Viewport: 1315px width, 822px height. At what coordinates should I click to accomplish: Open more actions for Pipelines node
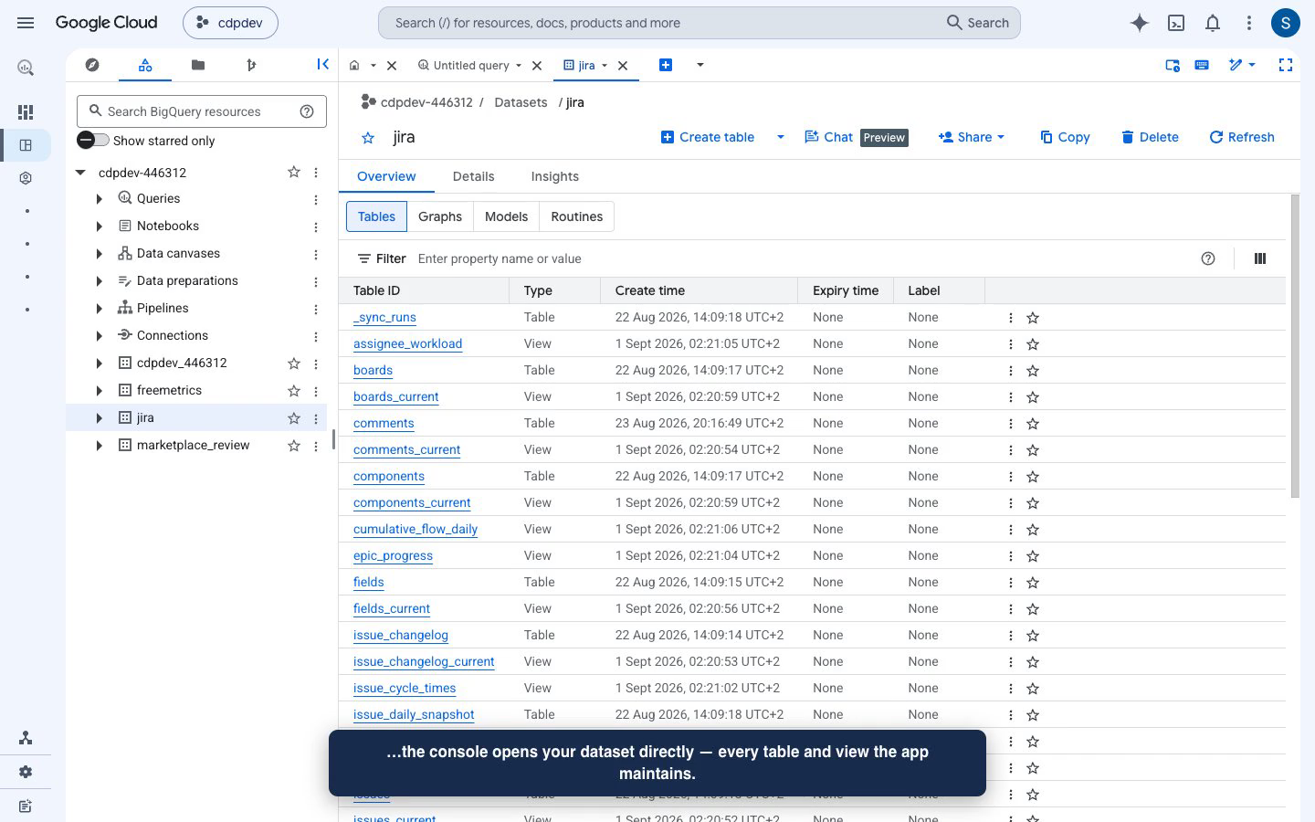(x=316, y=309)
